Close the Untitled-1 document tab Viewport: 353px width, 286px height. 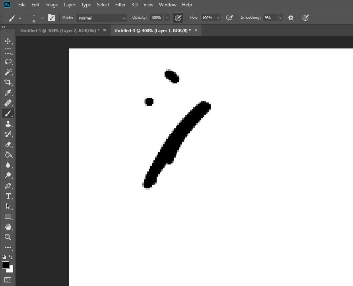coord(105,30)
